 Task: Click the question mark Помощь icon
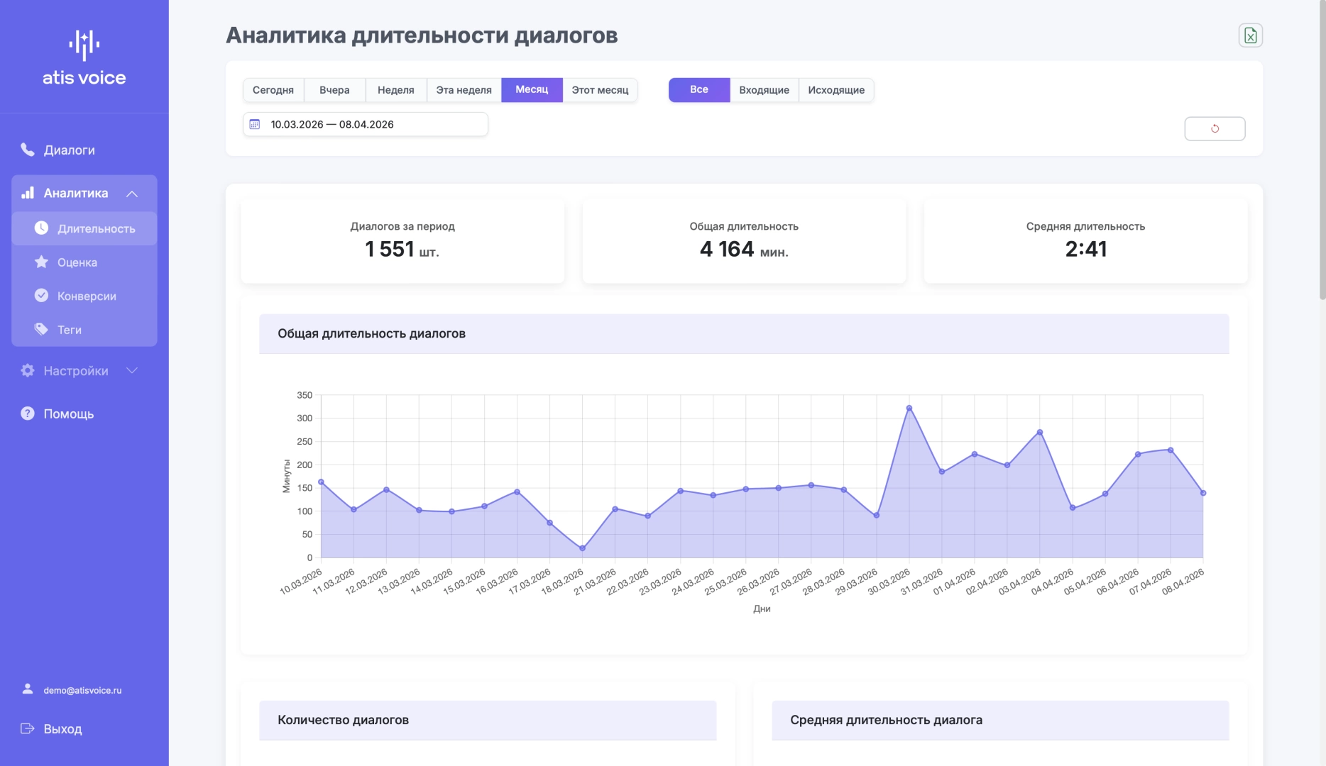tap(28, 413)
